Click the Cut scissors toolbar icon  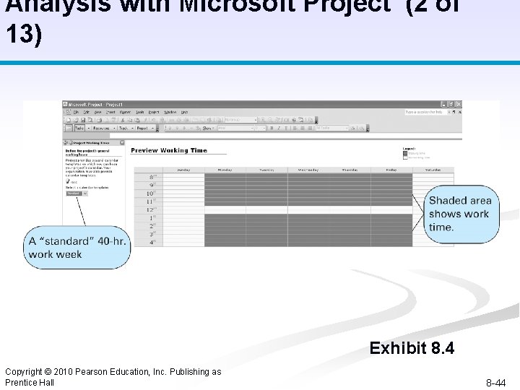123,120
